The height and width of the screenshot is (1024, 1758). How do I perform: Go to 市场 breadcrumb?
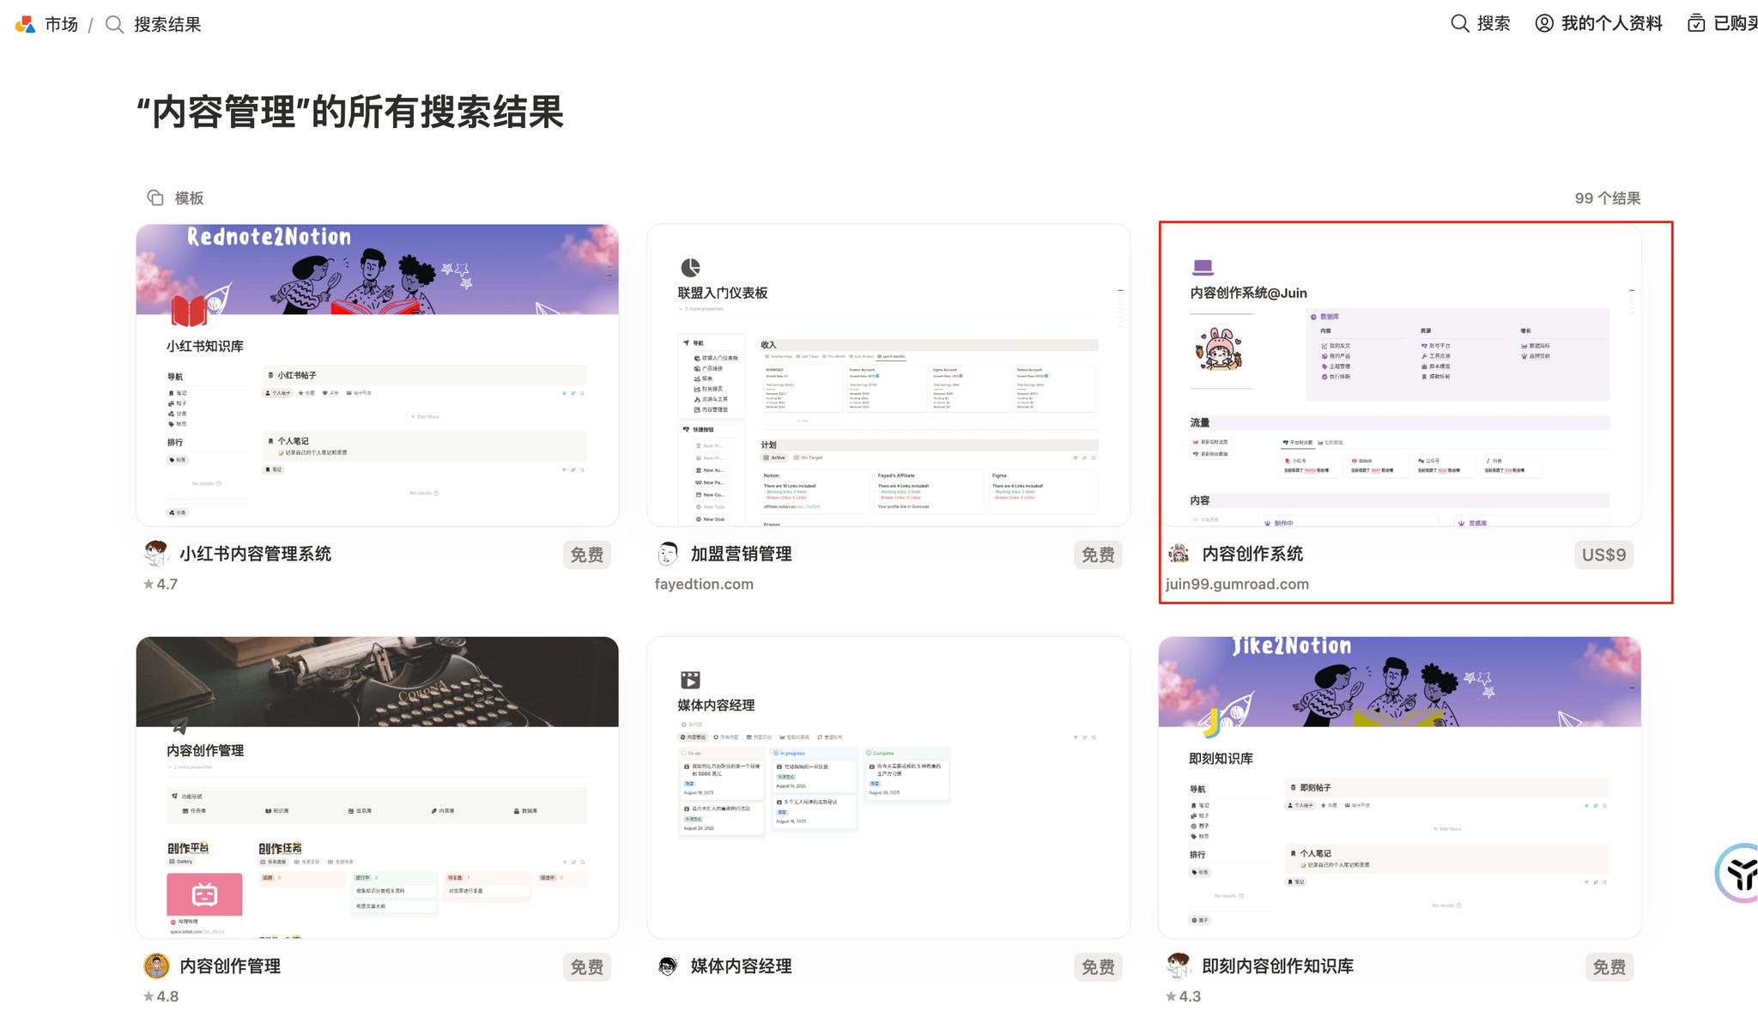point(61,24)
